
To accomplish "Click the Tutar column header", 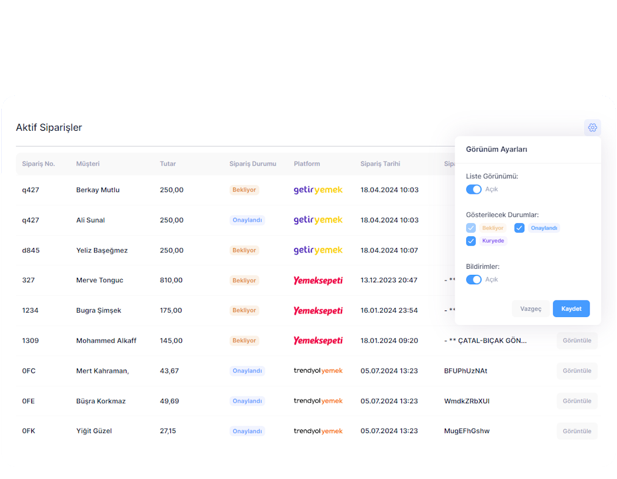I will [x=167, y=164].
